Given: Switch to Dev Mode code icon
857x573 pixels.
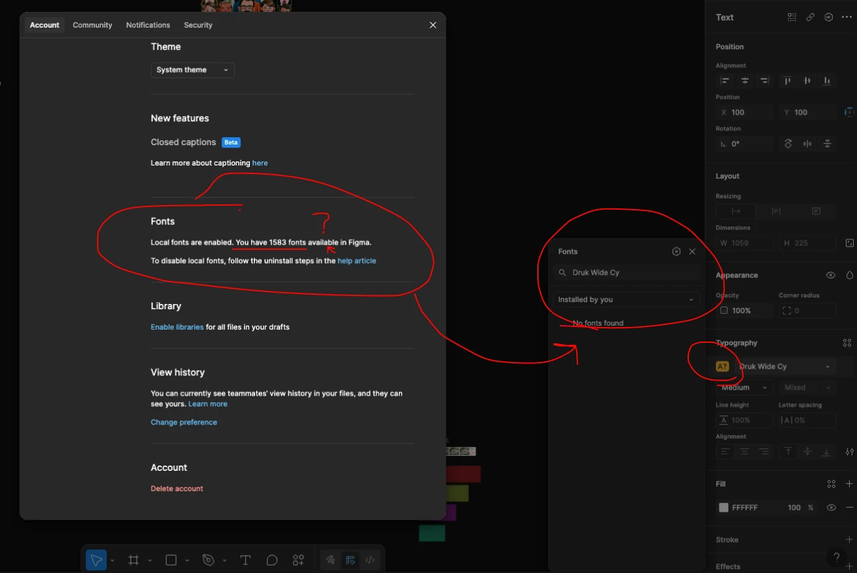Looking at the screenshot, I should [x=370, y=560].
